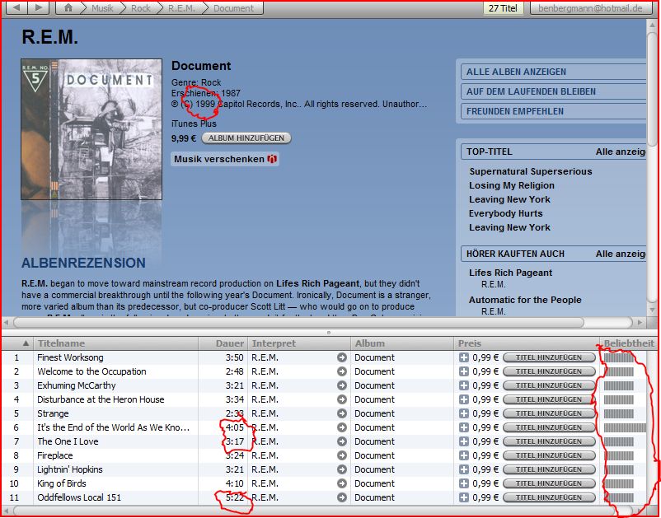
Task: Select the track title Exhuming McCarthy
Action: tap(77, 385)
